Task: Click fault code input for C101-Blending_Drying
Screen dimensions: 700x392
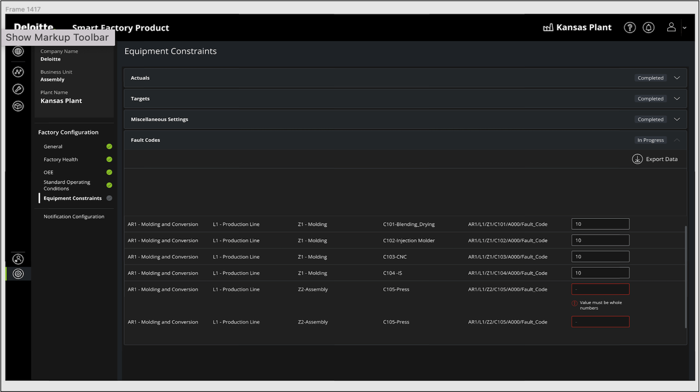Action: pyautogui.click(x=600, y=224)
